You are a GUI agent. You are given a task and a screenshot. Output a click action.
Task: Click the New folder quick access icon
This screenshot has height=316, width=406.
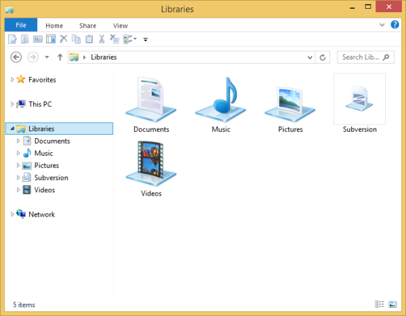[25, 39]
